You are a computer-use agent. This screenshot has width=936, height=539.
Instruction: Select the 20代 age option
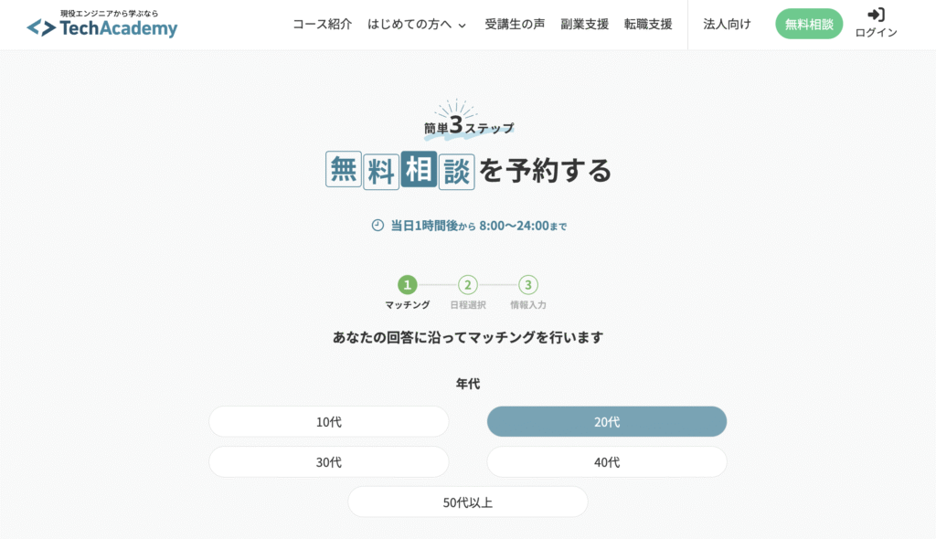(x=607, y=422)
